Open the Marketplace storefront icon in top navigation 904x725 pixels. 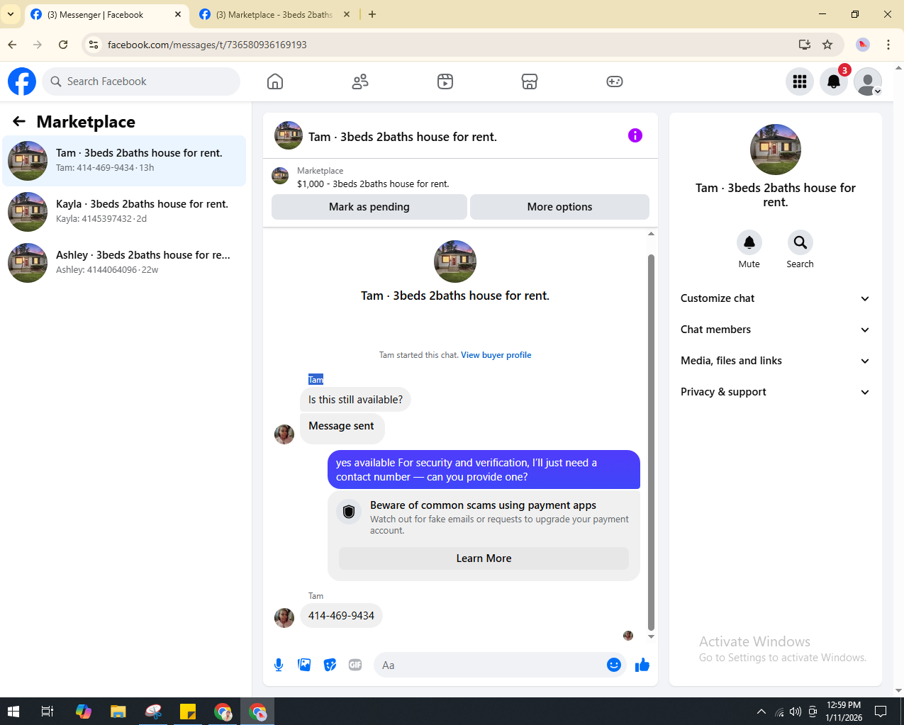(530, 82)
